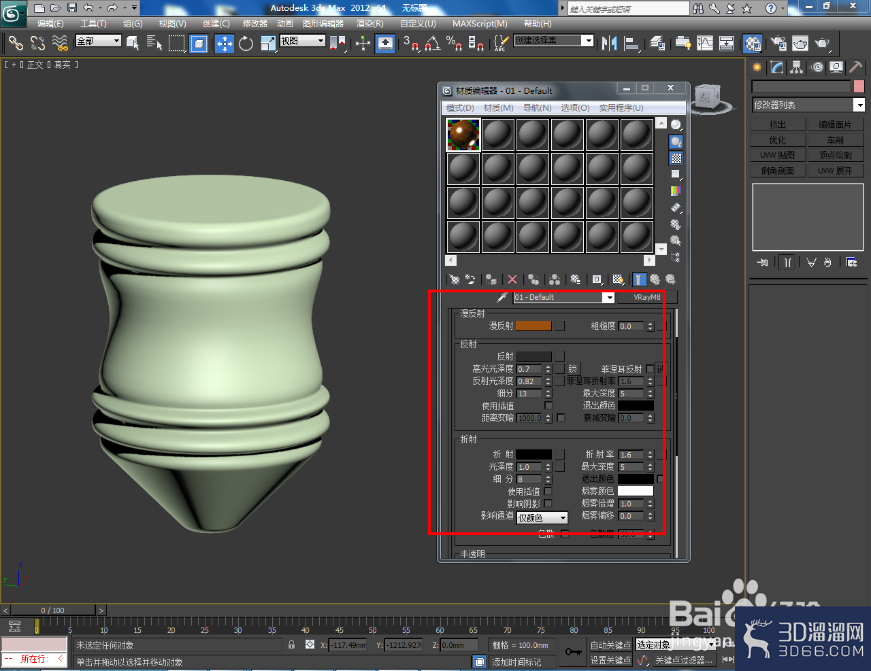Toggle Background checker icon in Material Editor
The image size is (871, 671).
pos(676,158)
